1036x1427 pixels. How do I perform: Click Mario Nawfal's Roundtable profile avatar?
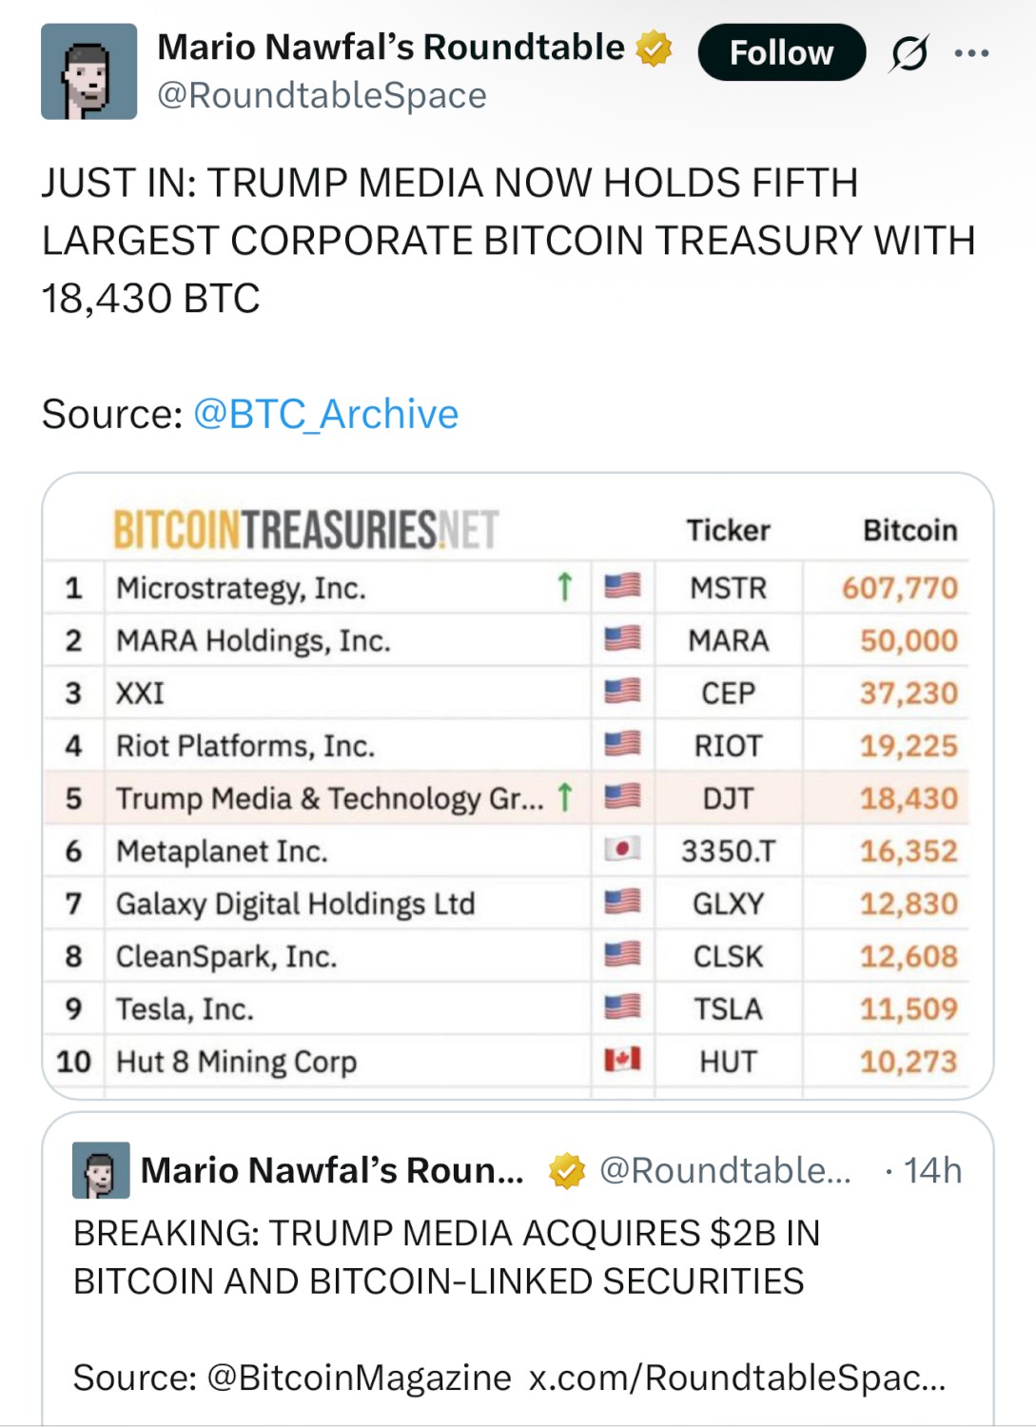click(88, 72)
